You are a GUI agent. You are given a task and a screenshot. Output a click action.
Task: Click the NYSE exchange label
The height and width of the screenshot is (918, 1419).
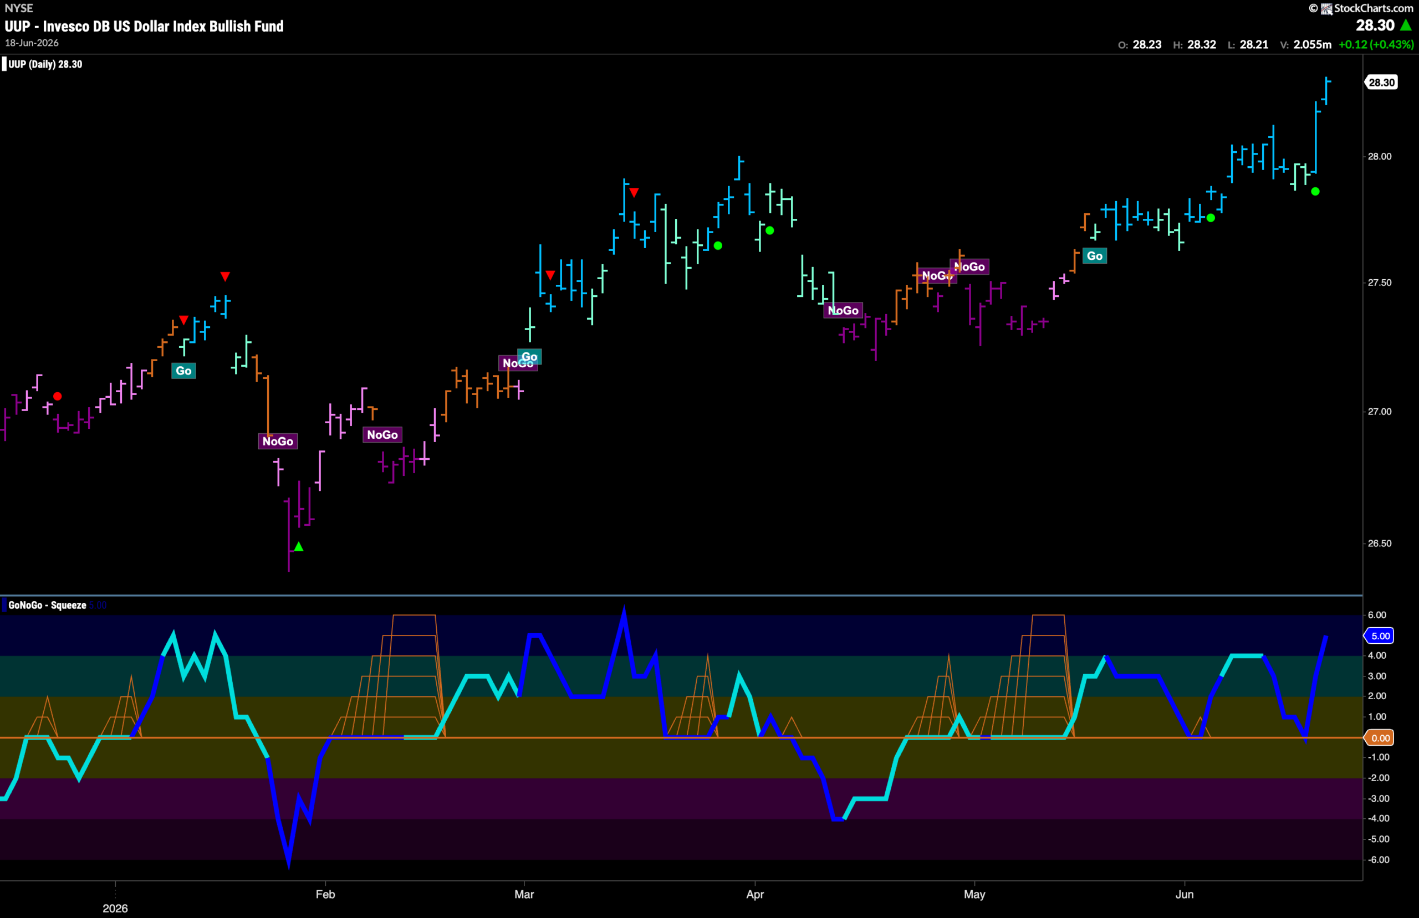point(19,8)
